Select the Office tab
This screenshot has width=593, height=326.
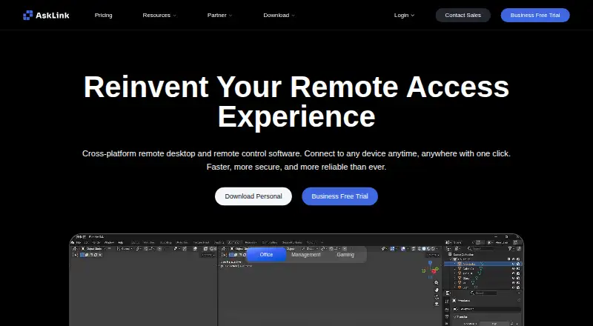[266, 255]
